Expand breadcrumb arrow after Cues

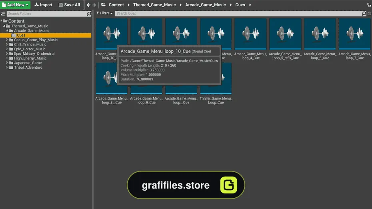[250, 5]
